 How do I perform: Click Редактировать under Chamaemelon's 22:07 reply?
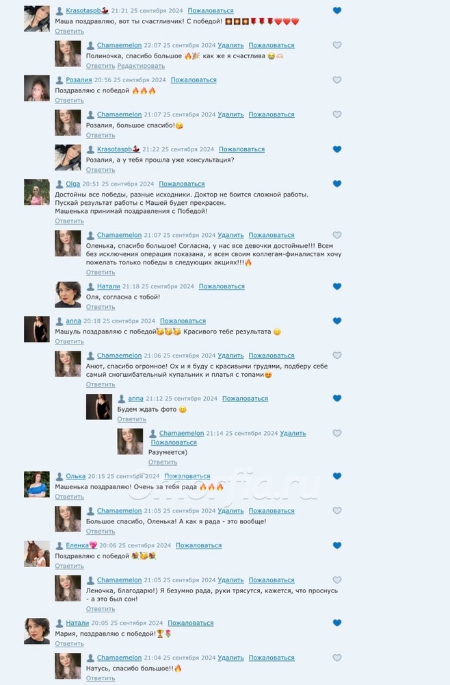(141, 66)
